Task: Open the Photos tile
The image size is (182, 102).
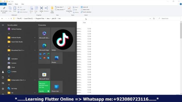Action: [x=57, y=58]
